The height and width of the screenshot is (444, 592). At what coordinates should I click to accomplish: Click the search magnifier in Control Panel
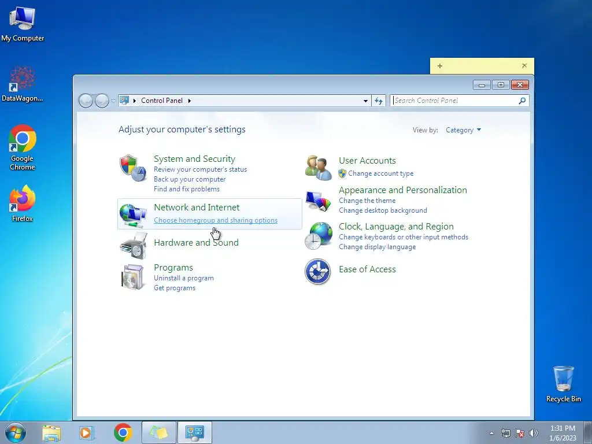(x=522, y=101)
